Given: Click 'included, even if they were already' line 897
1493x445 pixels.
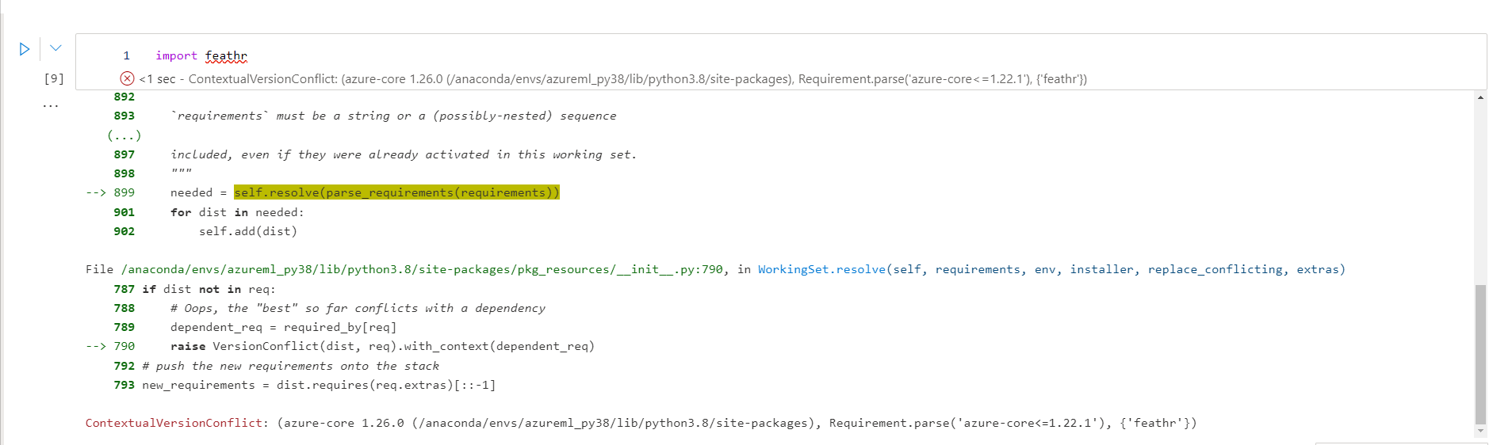Looking at the screenshot, I should tap(404, 154).
